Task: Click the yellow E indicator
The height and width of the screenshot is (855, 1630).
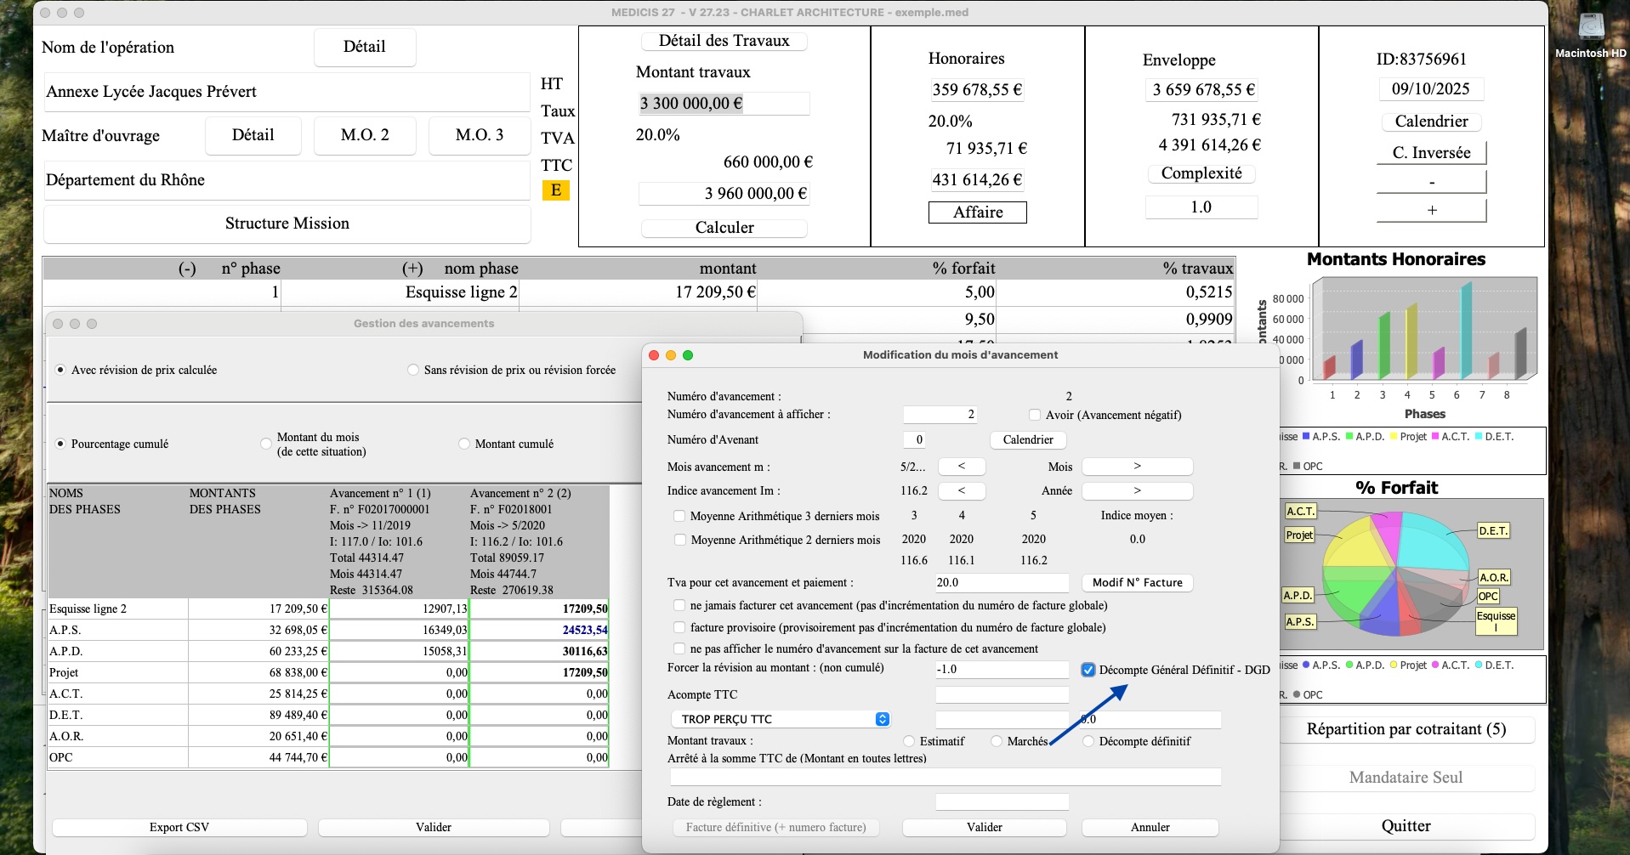Action: [x=555, y=190]
